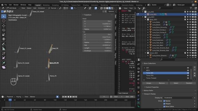198x111 pixels.
Task: Expand the Motion Paths panel
Action: [x=143, y=90]
